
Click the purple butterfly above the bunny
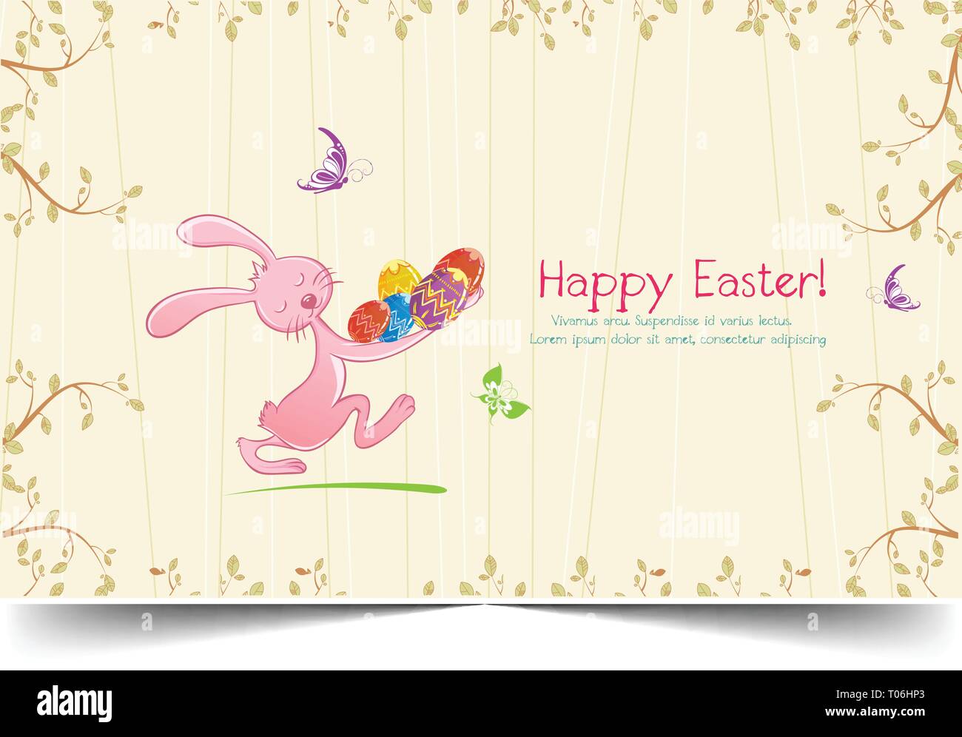[x=333, y=162]
